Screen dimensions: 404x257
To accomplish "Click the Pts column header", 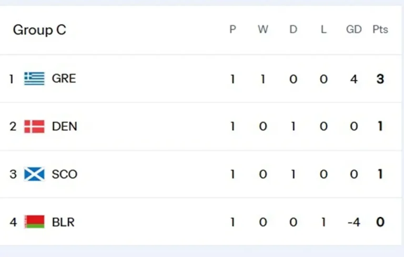I will (380, 30).
